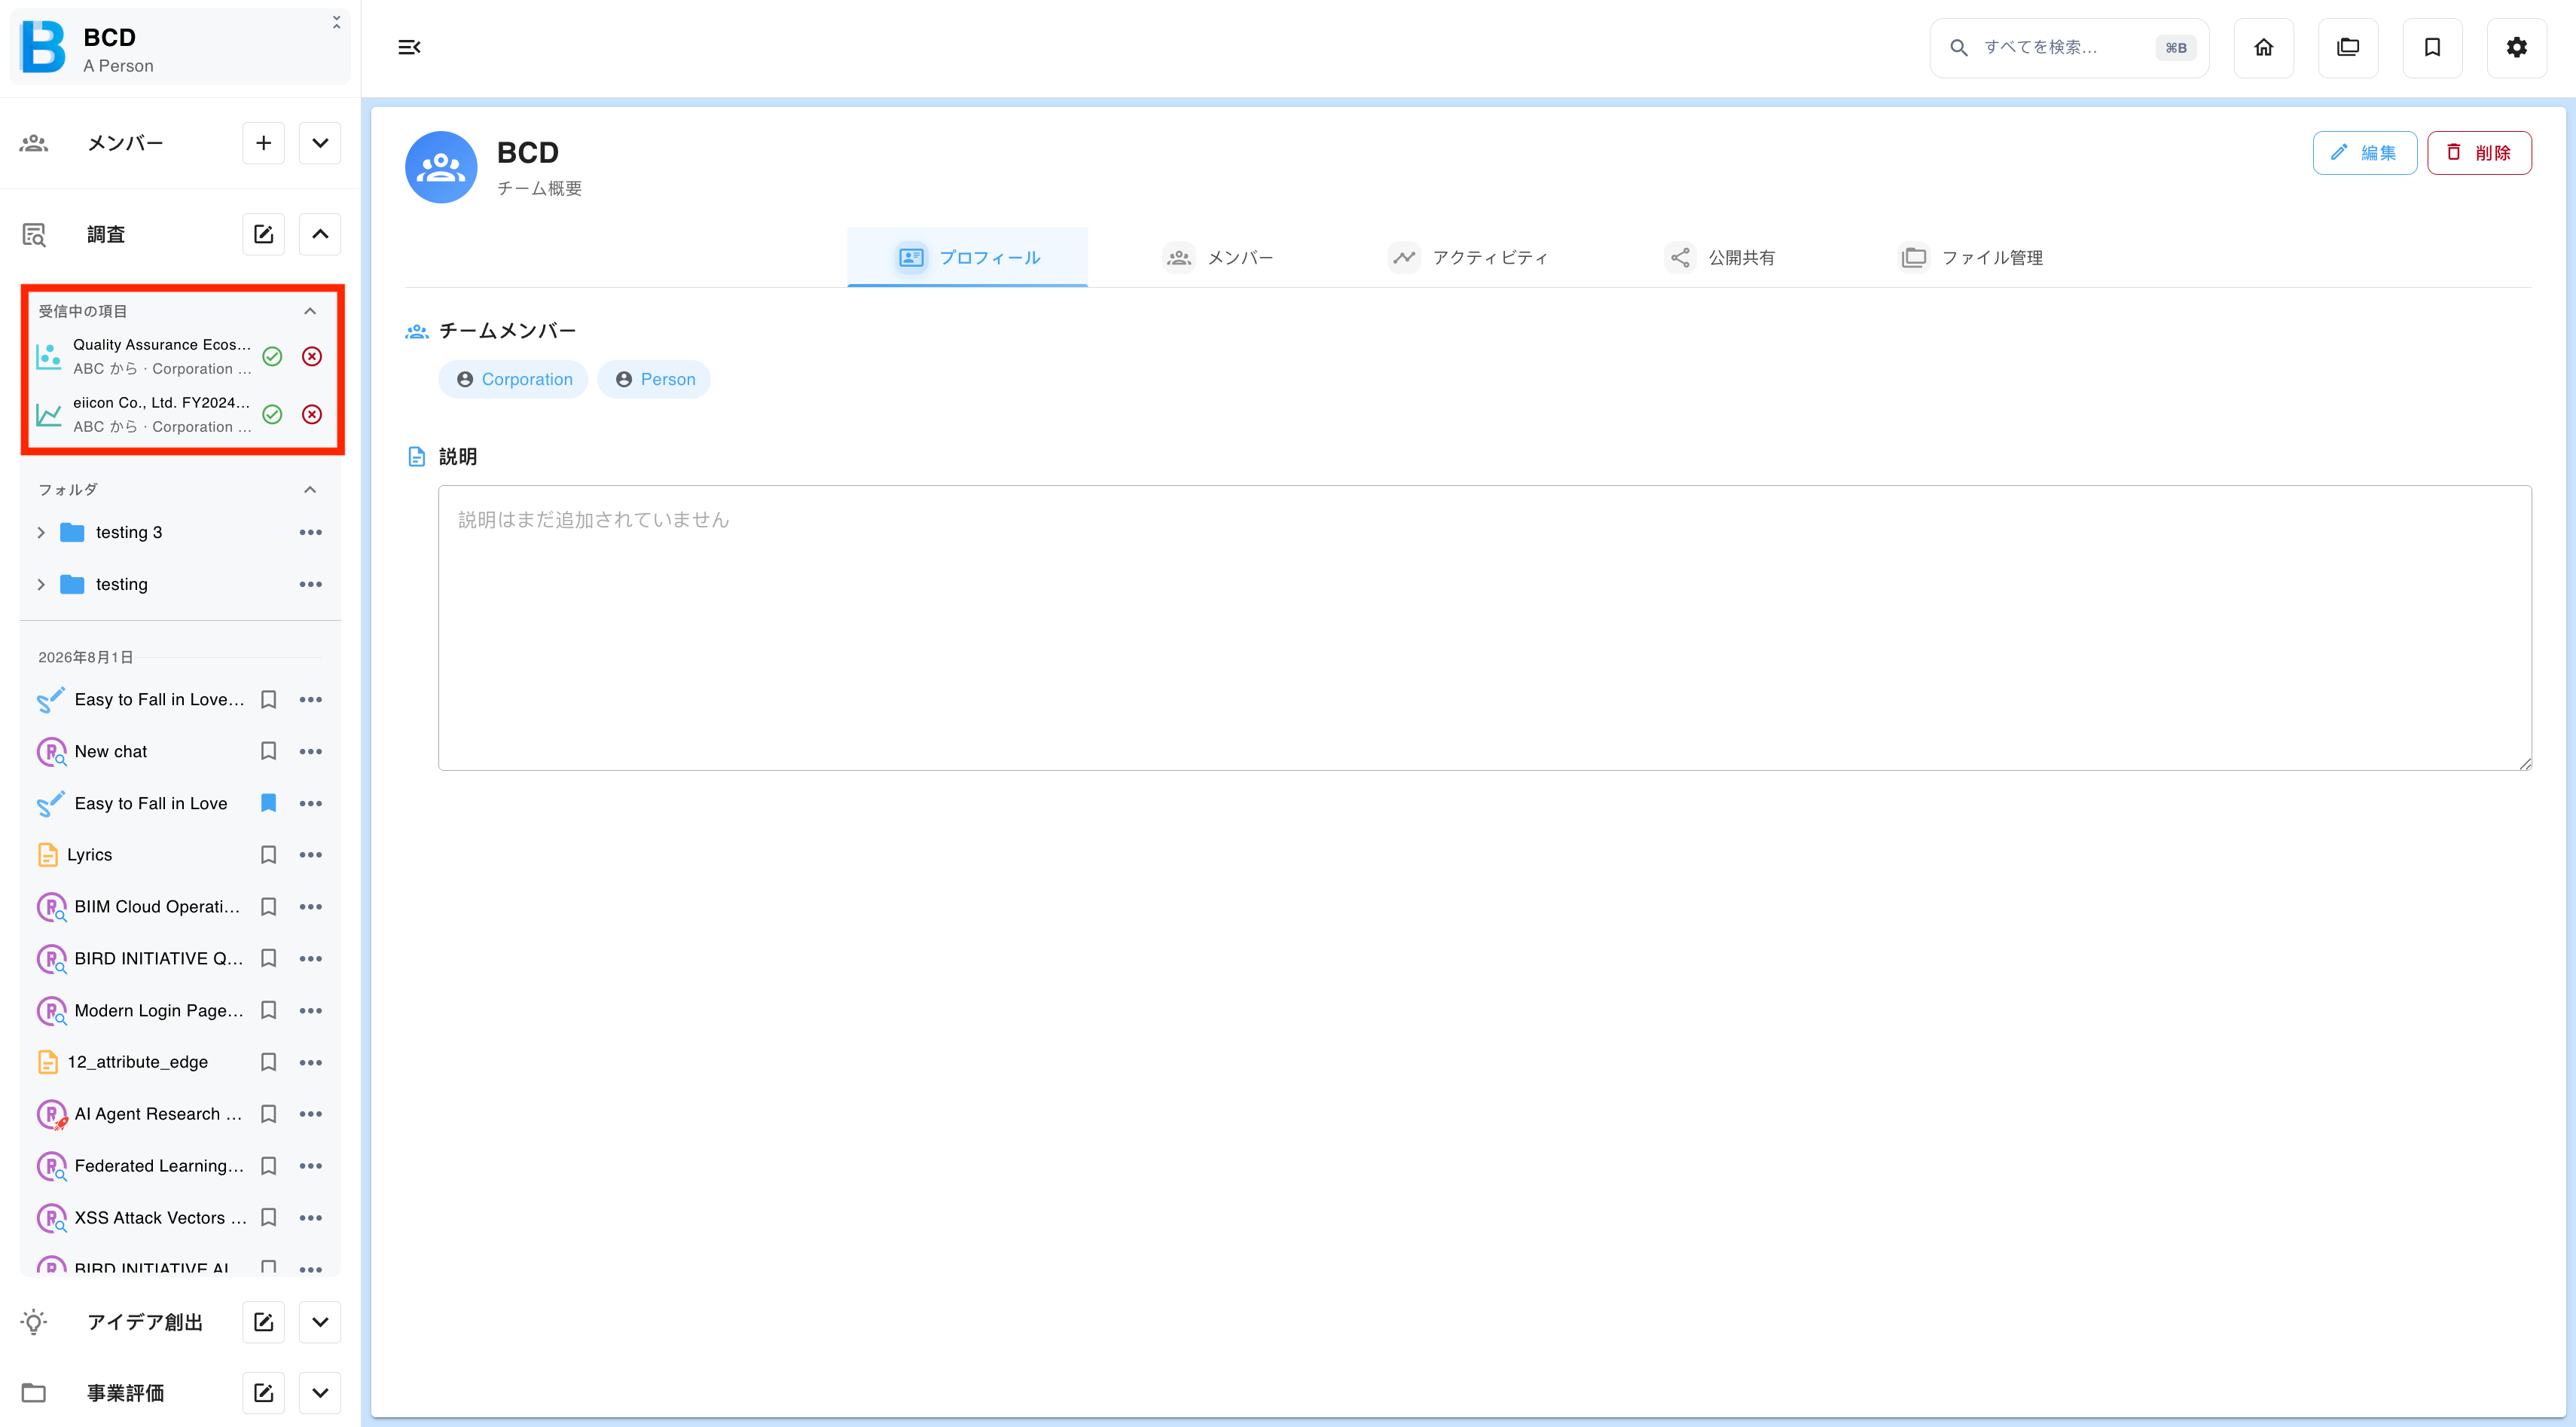Switch to the メンバー tab
The height and width of the screenshot is (1427, 2576).
(1218, 257)
